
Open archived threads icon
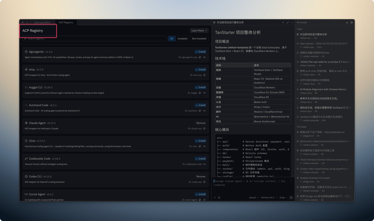pos(352,22)
